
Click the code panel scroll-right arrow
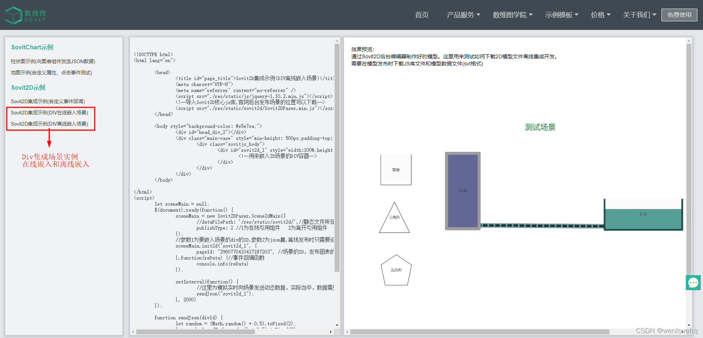pyautogui.click(x=331, y=332)
